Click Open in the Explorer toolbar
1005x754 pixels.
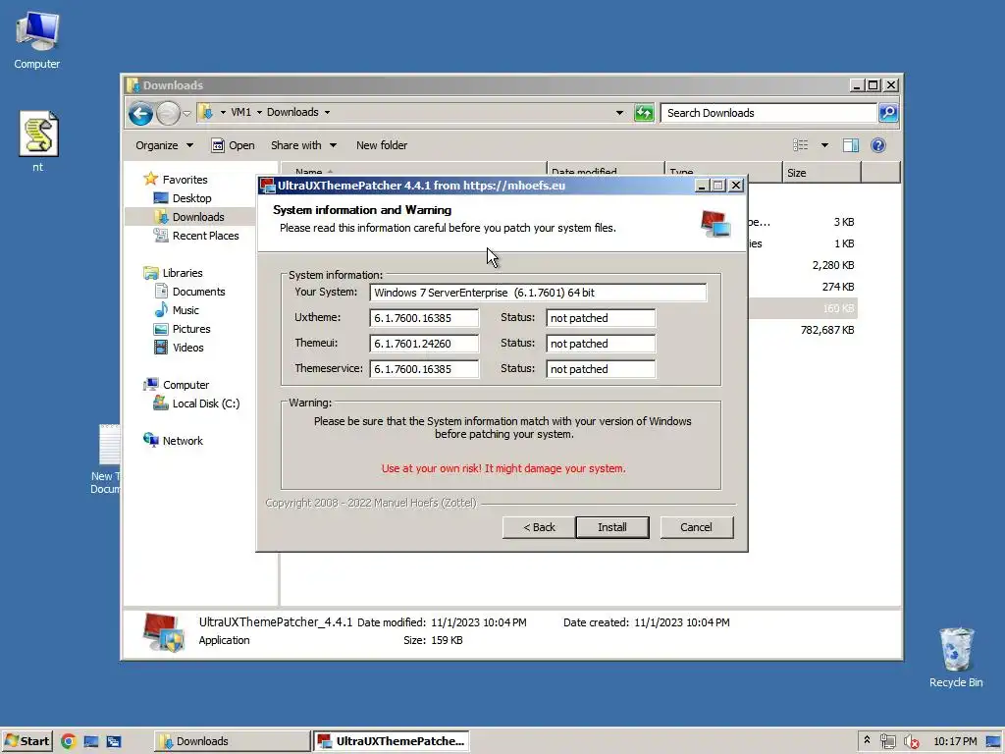tap(233, 145)
